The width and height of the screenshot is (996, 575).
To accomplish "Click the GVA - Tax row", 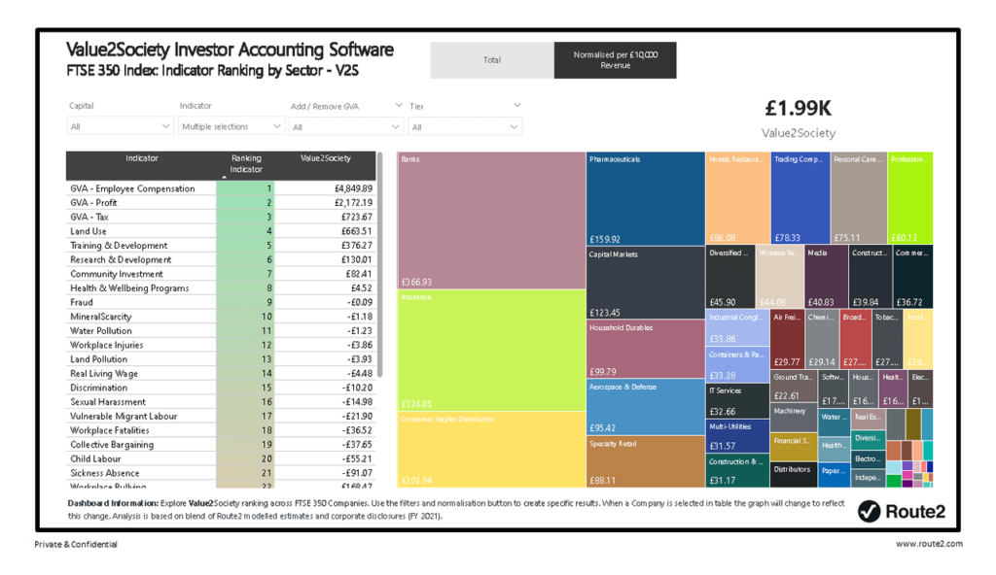I will (x=221, y=217).
